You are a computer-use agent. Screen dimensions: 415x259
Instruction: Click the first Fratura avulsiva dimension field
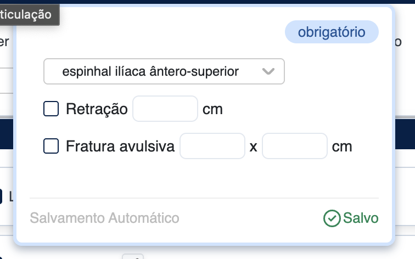point(212,147)
